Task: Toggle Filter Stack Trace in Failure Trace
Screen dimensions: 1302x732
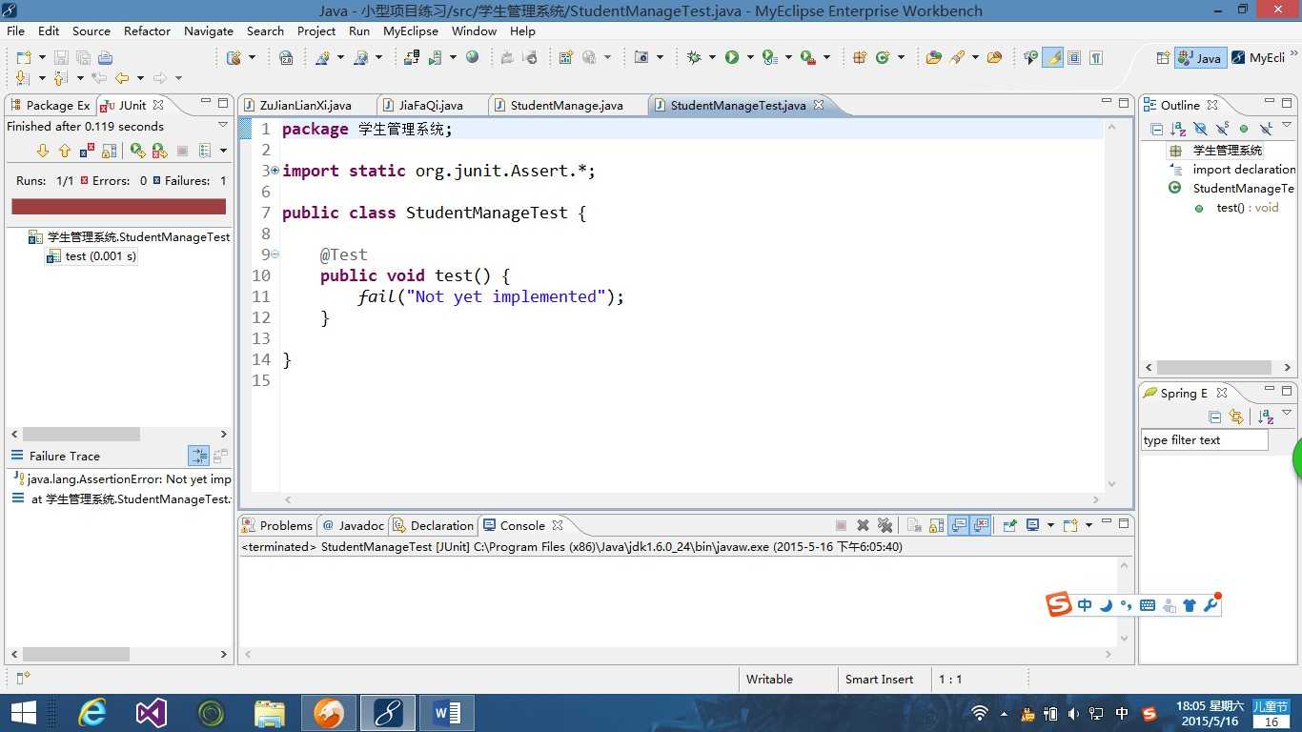Action: coord(198,456)
